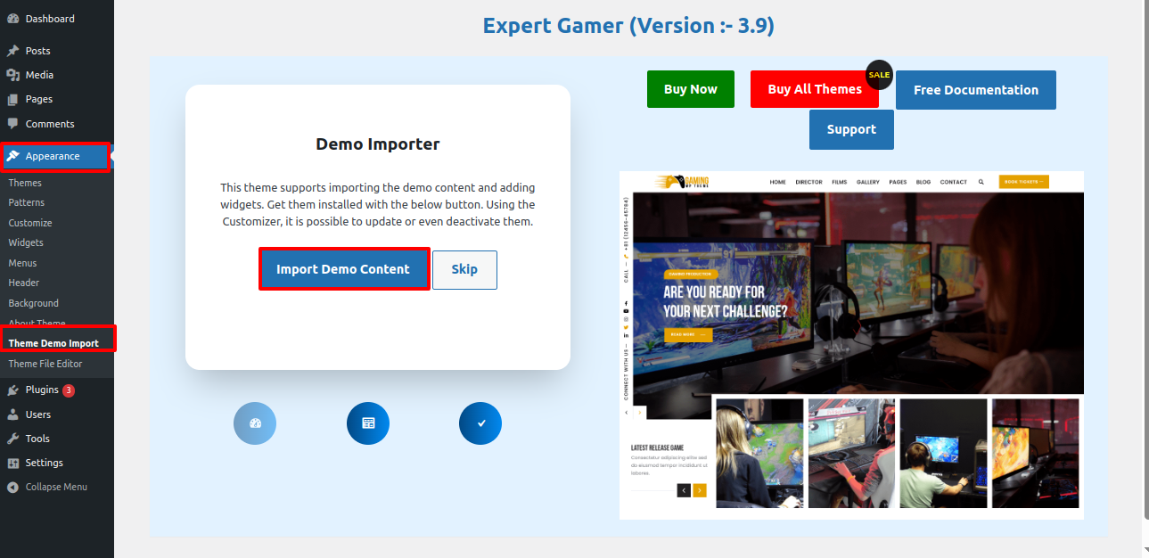Start Import Demo Content
1149x558 pixels.
point(344,269)
